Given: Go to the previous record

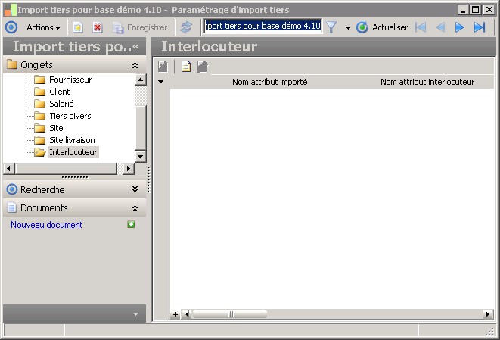Looking at the screenshot, I should pyautogui.click(x=440, y=27).
